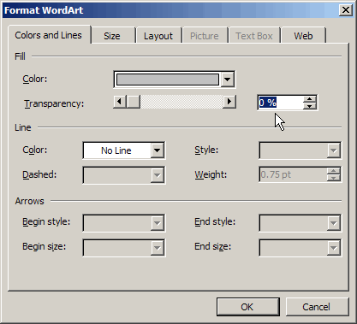
Task: Decrease Transparency with the down spinner
Action: click(310, 106)
